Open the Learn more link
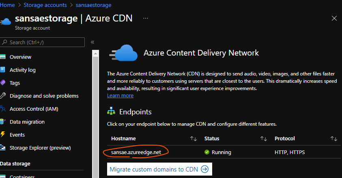This screenshot has height=178, width=342. (120, 96)
